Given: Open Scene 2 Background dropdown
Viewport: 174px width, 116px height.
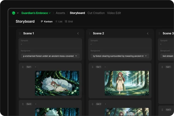Looking at the screenshot, I should click(120, 56).
